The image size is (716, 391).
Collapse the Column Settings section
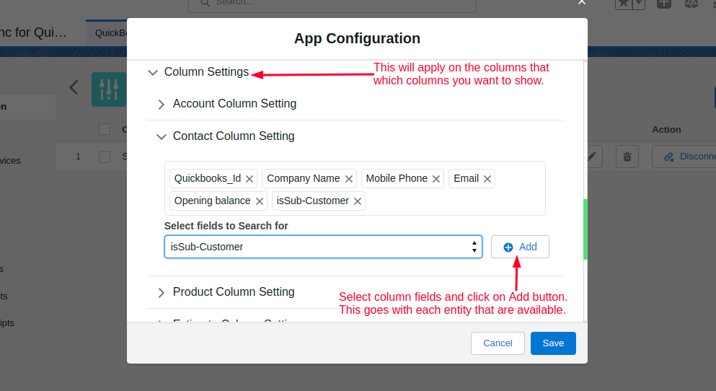(152, 72)
